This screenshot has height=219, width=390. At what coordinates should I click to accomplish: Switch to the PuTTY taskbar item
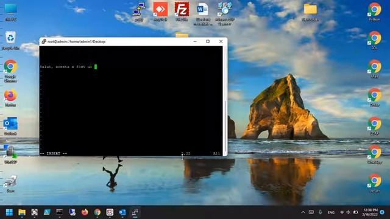coord(135,212)
